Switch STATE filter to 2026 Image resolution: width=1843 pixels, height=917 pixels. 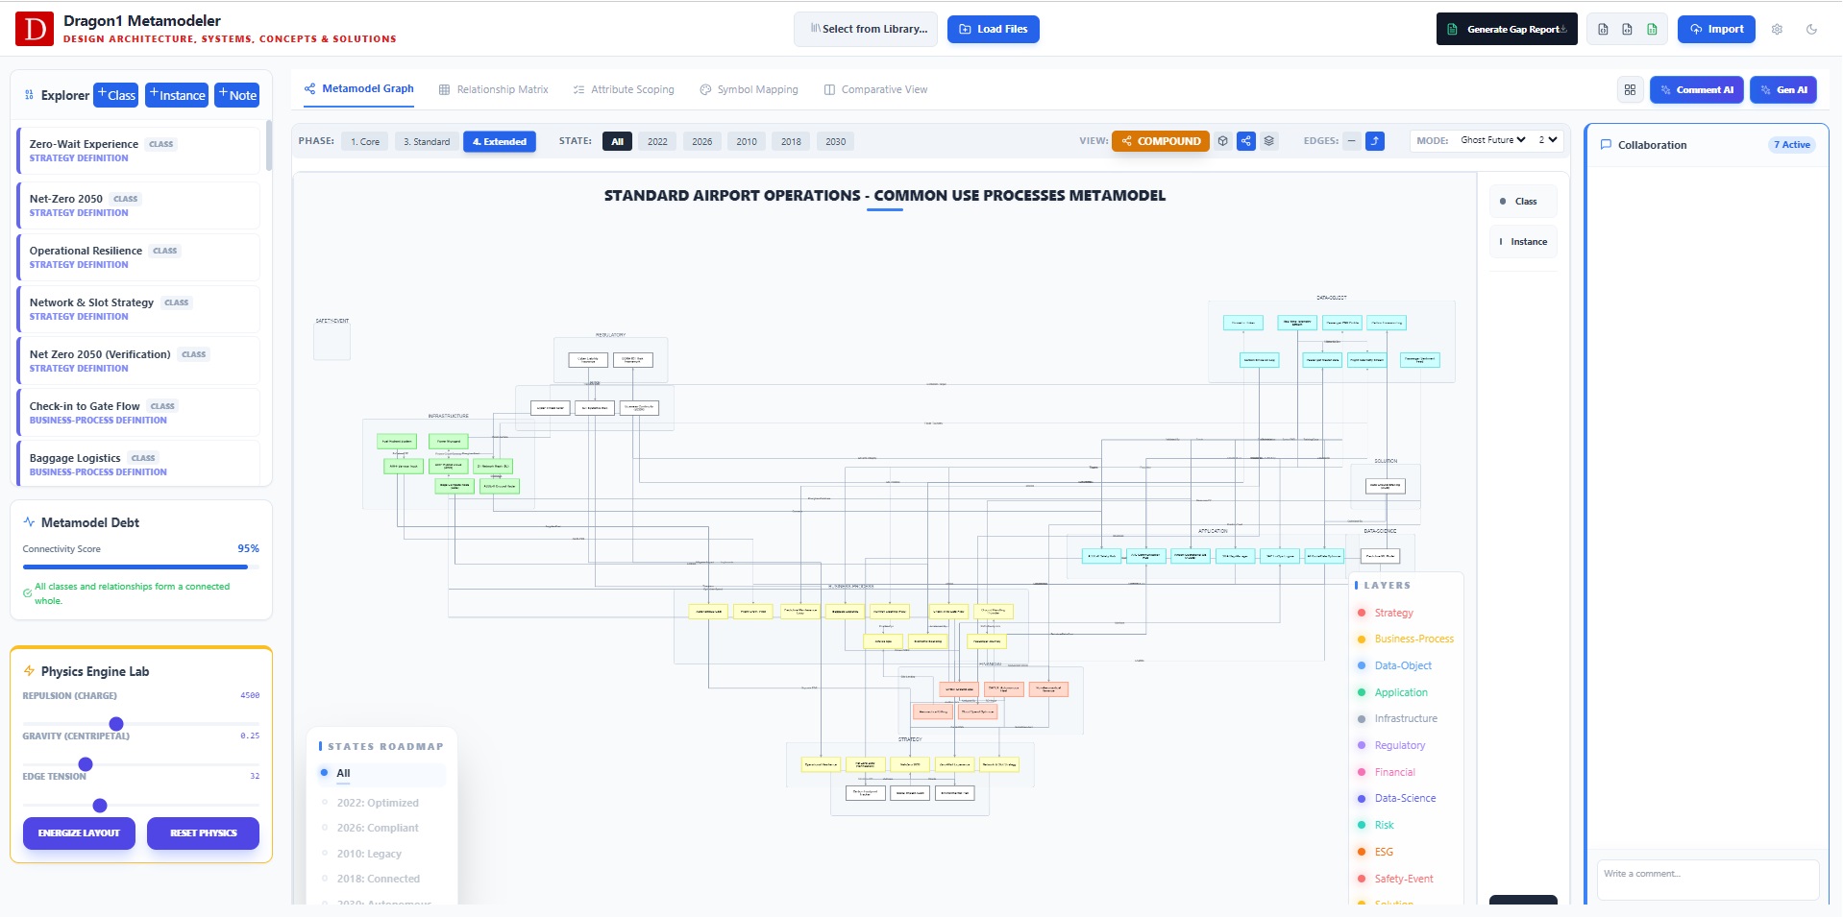[x=701, y=141]
